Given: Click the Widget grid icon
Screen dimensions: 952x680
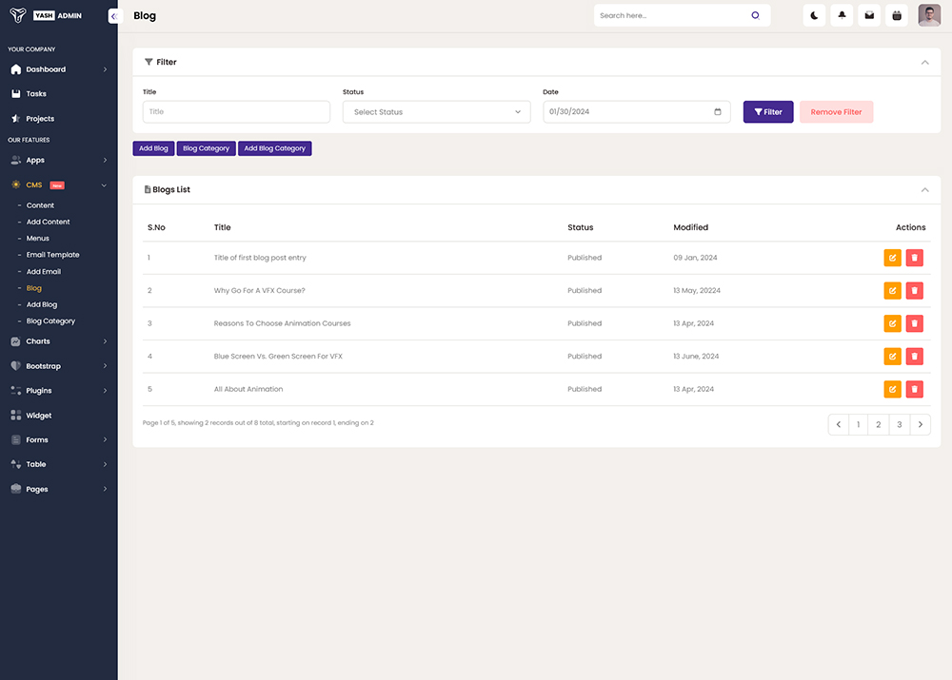Looking at the screenshot, I should tap(16, 416).
